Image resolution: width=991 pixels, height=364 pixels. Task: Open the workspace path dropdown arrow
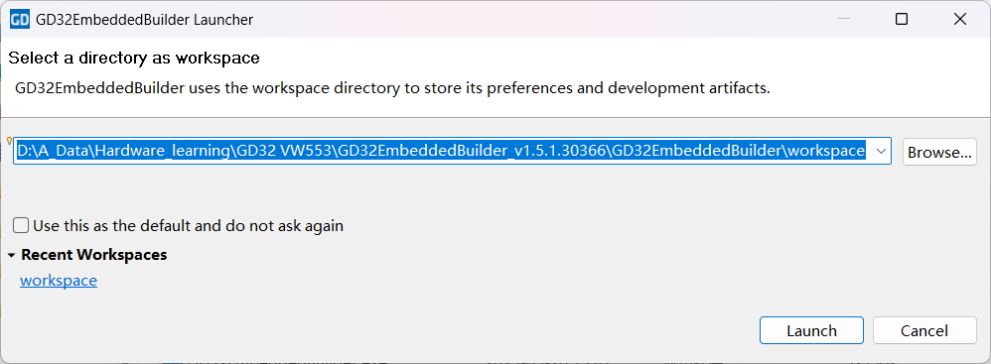881,152
